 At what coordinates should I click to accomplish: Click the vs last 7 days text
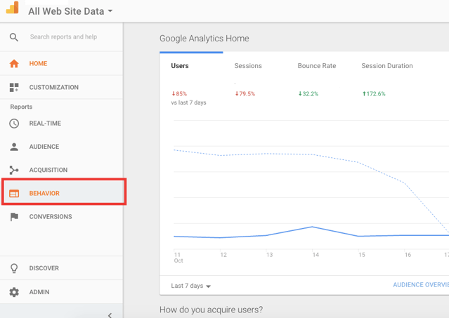189,102
